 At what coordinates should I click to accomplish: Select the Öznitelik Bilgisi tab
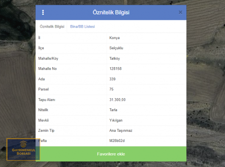(52, 27)
